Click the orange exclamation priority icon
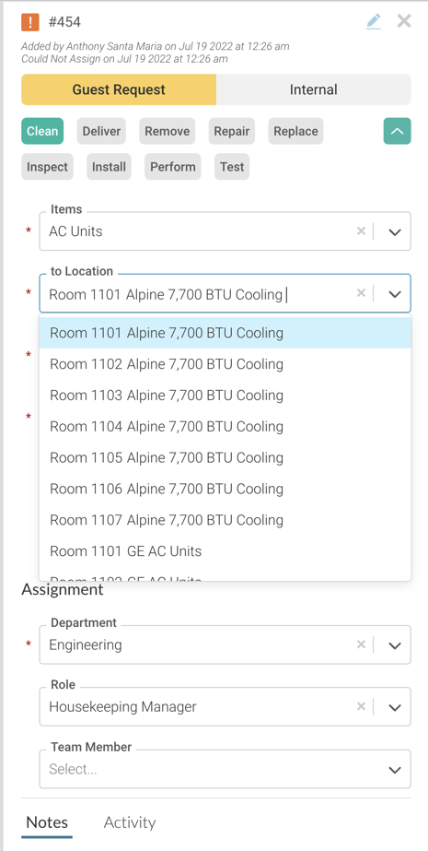Image resolution: width=428 pixels, height=851 pixels. coord(30,22)
